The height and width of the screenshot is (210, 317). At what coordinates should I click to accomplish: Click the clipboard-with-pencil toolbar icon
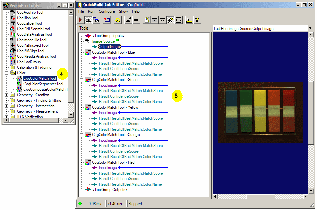coord(146,20)
